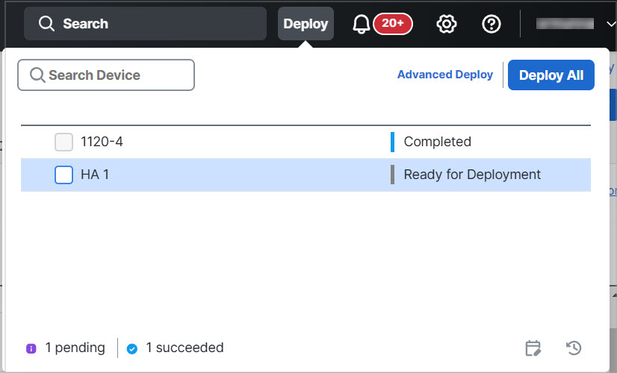
Task: Click the Ready for Deployment status
Action: (472, 175)
